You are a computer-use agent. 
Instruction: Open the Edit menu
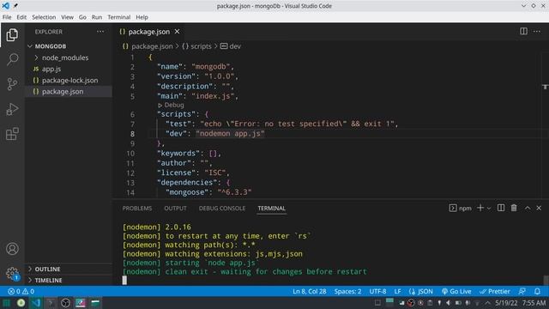tap(21, 17)
